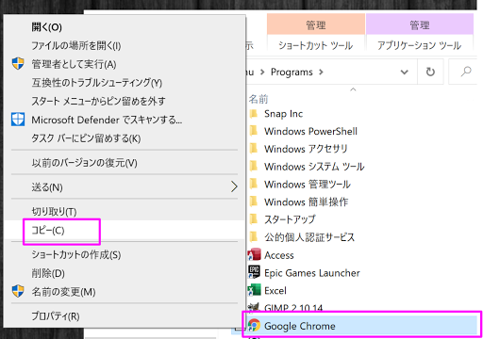483x339 pixels.
Task: Click the refresh button in address bar
Action: (430, 72)
